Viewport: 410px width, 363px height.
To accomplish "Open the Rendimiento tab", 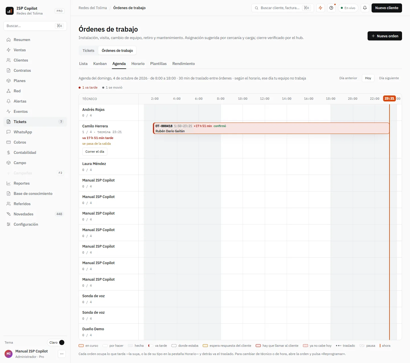I will tap(184, 64).
